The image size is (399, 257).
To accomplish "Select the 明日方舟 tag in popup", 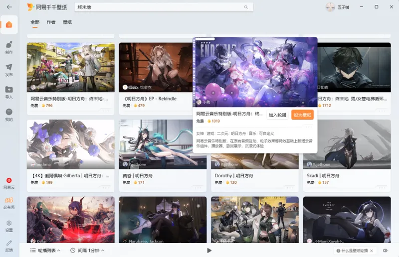I will click(x=238, y=133).
